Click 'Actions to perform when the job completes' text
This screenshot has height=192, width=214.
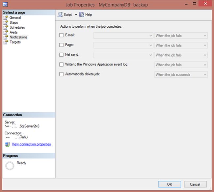pyautogui.click(x=91, y=26)
